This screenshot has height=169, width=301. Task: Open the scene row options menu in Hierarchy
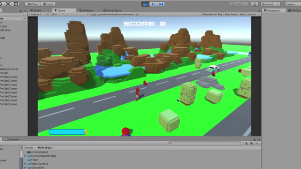[24, 19]
